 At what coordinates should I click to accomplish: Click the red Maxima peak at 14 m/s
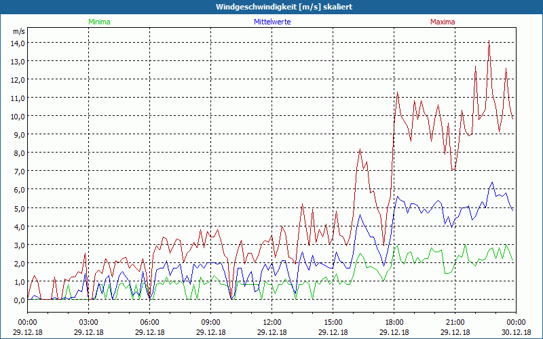click(489, 41)
